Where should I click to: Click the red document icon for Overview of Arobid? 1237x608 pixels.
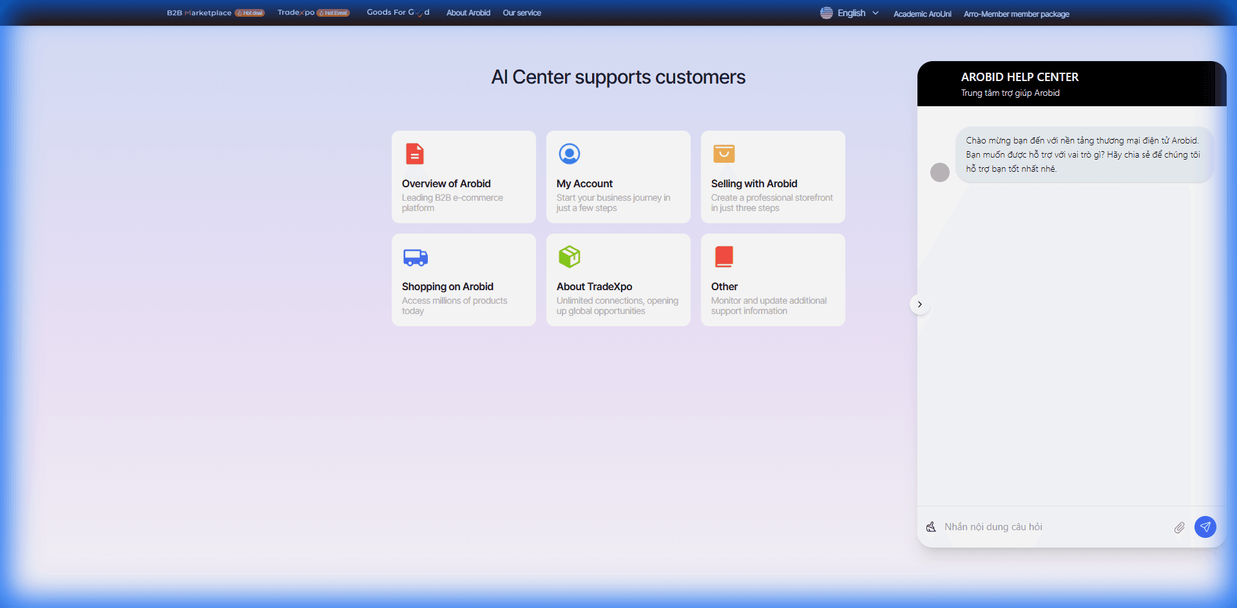(x=414, y=154)
